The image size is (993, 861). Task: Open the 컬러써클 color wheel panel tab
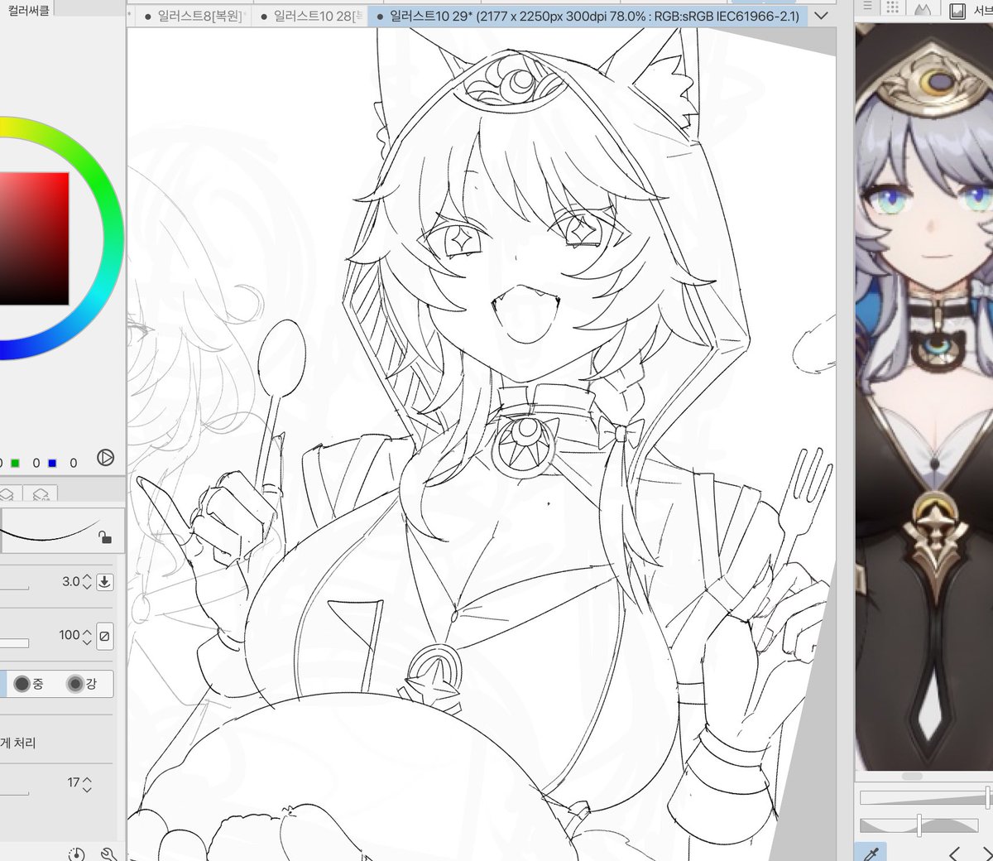28,10
